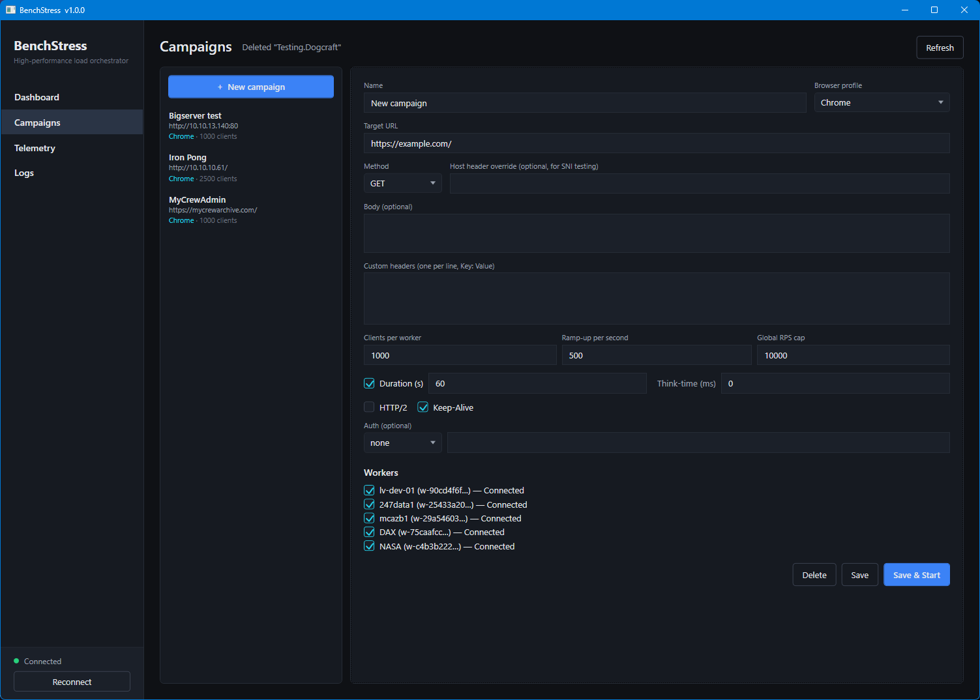Focus the Target URL field

657,143
